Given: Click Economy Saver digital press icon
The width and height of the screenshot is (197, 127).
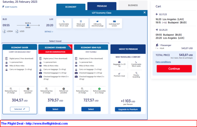Looking at the screenshot, I should (6, 58).
